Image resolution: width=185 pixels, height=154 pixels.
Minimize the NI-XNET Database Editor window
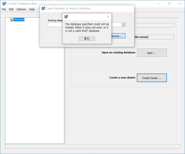click(x=159, y=4)
